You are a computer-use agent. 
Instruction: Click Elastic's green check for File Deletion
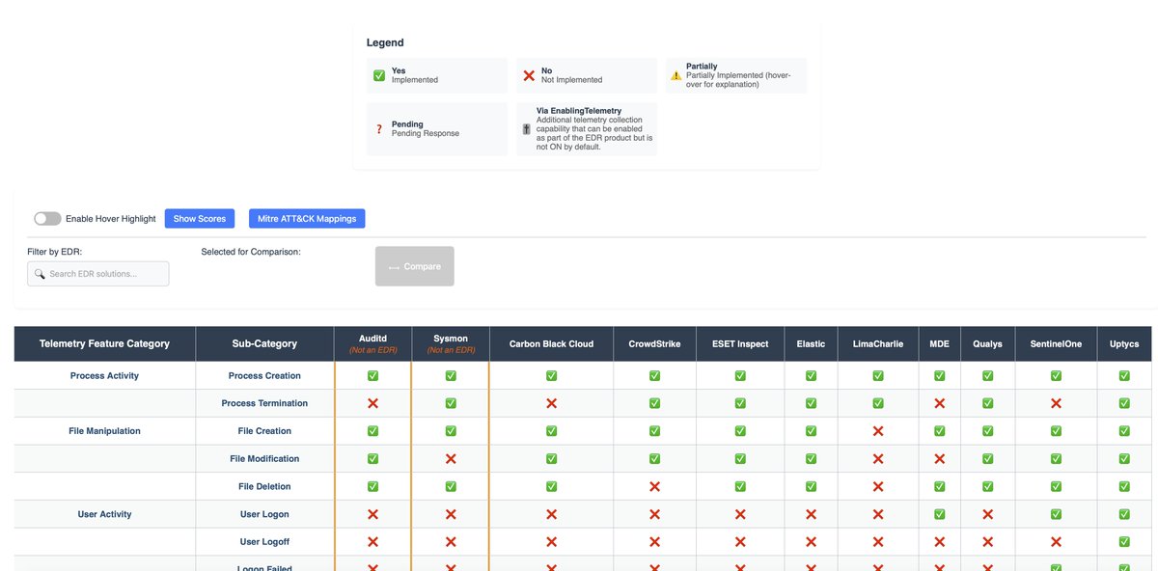tap(811, 486)
